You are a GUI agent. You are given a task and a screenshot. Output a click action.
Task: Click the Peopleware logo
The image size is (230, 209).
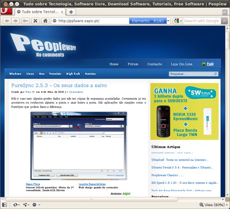coord(43,45)
